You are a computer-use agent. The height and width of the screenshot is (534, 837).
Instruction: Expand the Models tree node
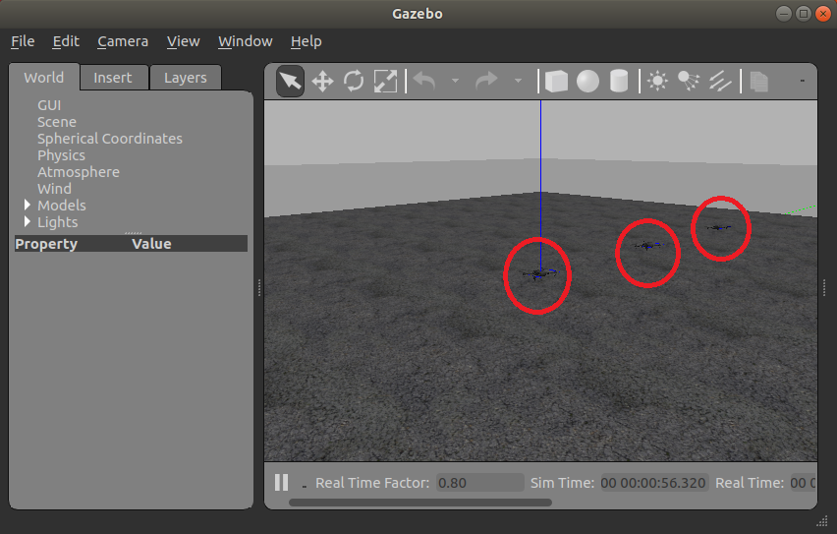(x=28, y=205)
